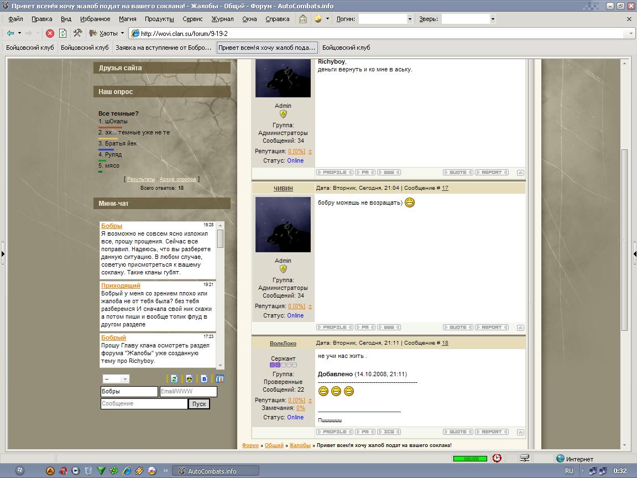The height and width of the screenshot is (478, 637).
Task: Open the Сервис menu
Action: pos(192,19)
